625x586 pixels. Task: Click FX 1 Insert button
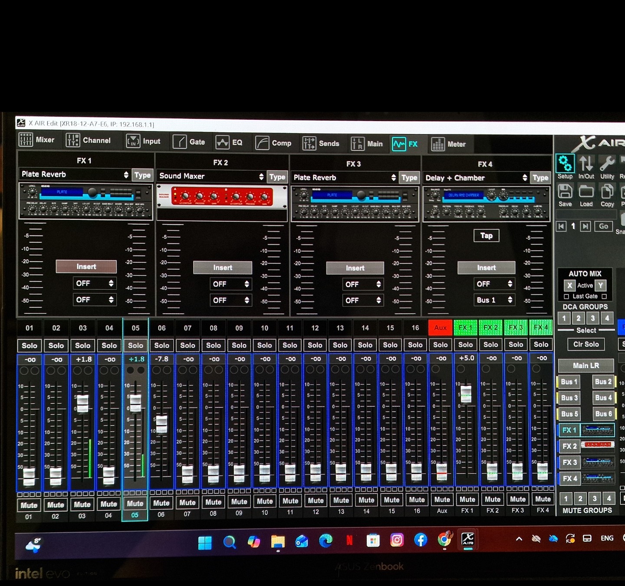pos(86,266)
